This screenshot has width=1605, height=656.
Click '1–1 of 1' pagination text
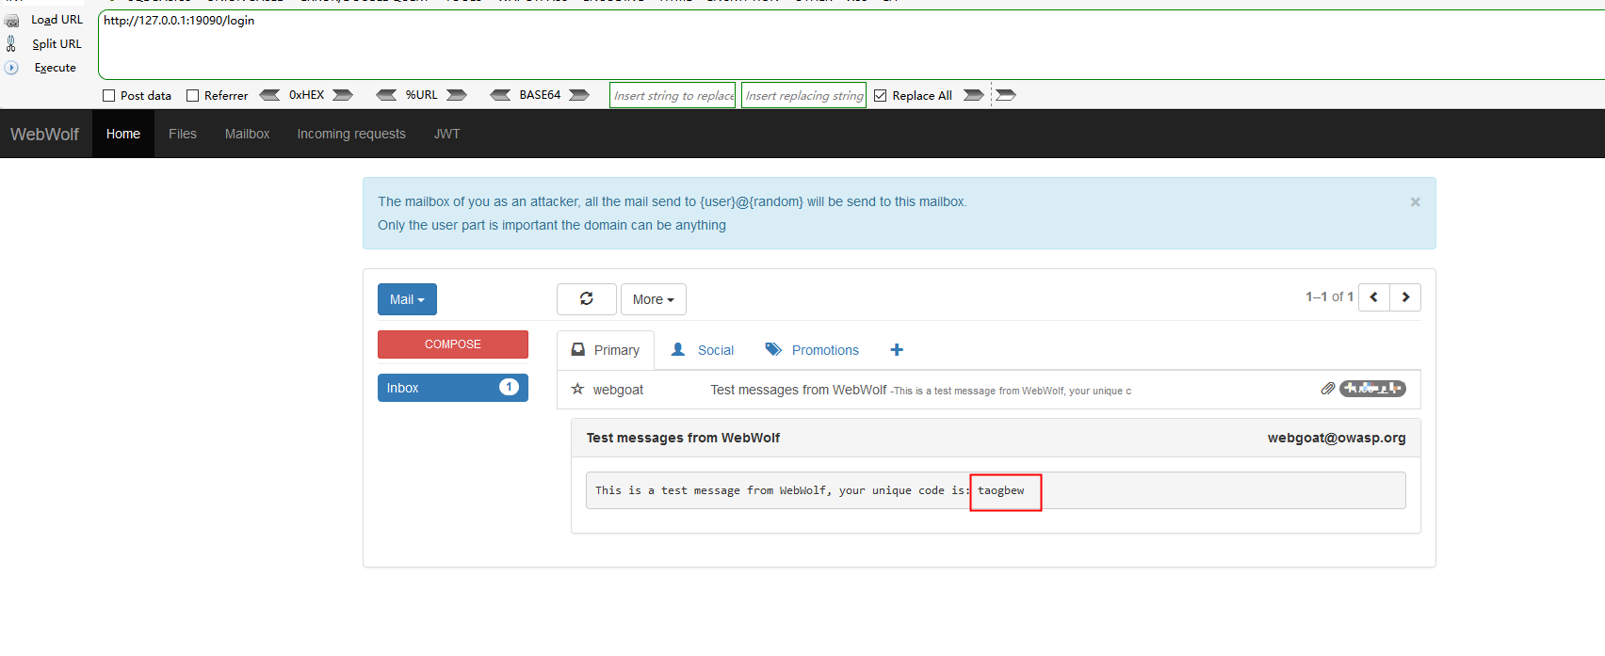[x=1329, y=296]
